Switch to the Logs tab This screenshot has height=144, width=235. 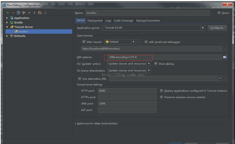(108, 20)
